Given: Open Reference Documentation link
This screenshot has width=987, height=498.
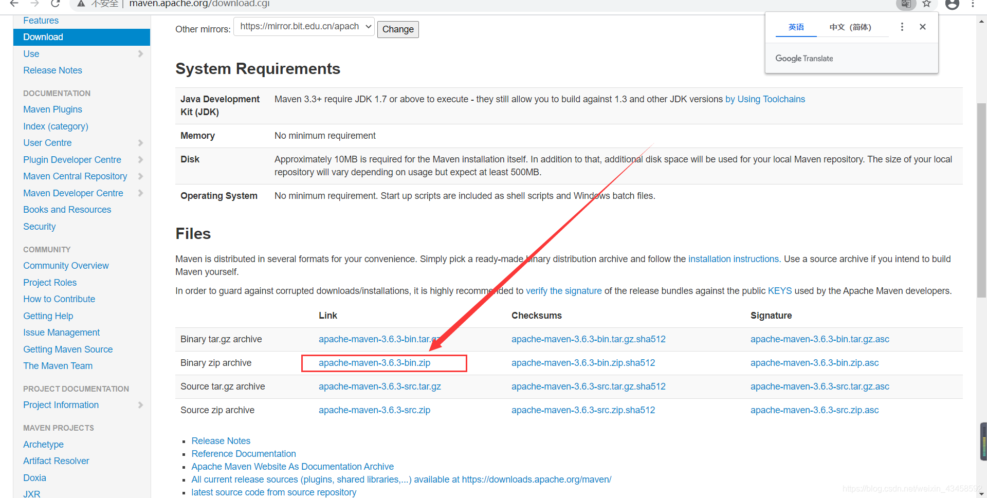Looking at the screenshot, I should coord(244,454).
